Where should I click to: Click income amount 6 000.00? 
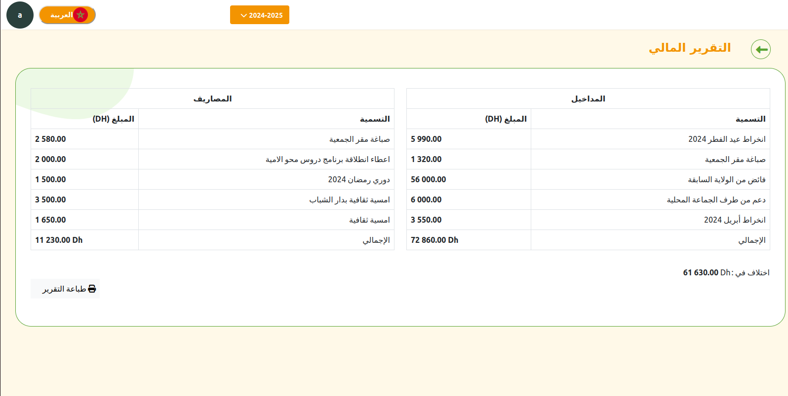(x=426, y=199)
